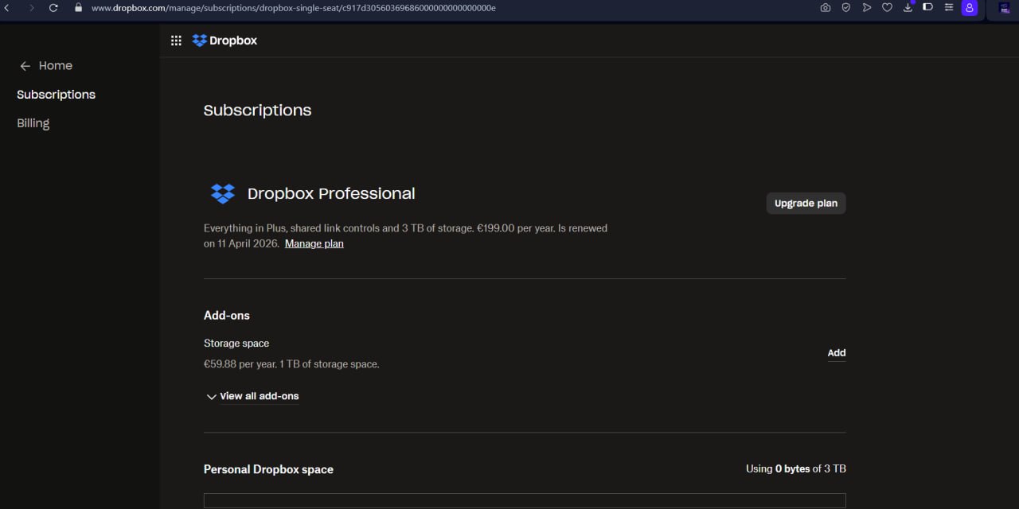Reload the page with refresh icon
Screen dimensions: 1019x509
click(x=53, y=8)
